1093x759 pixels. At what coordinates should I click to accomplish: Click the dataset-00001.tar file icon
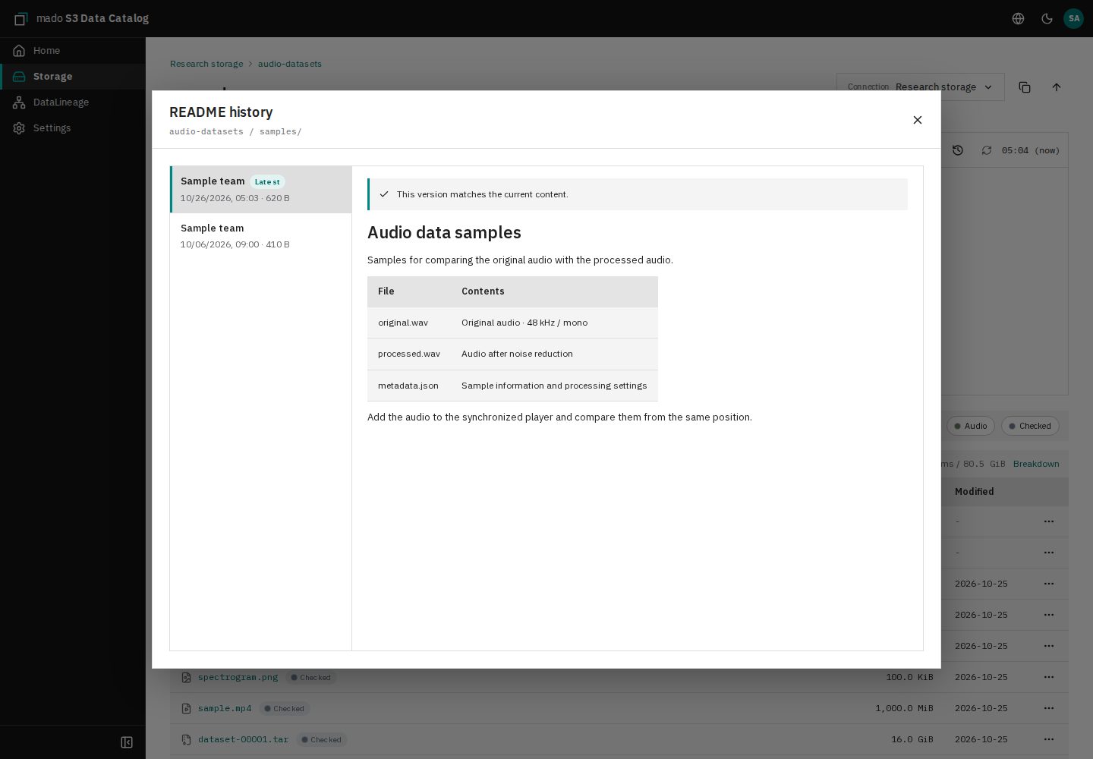coord(186,739)
